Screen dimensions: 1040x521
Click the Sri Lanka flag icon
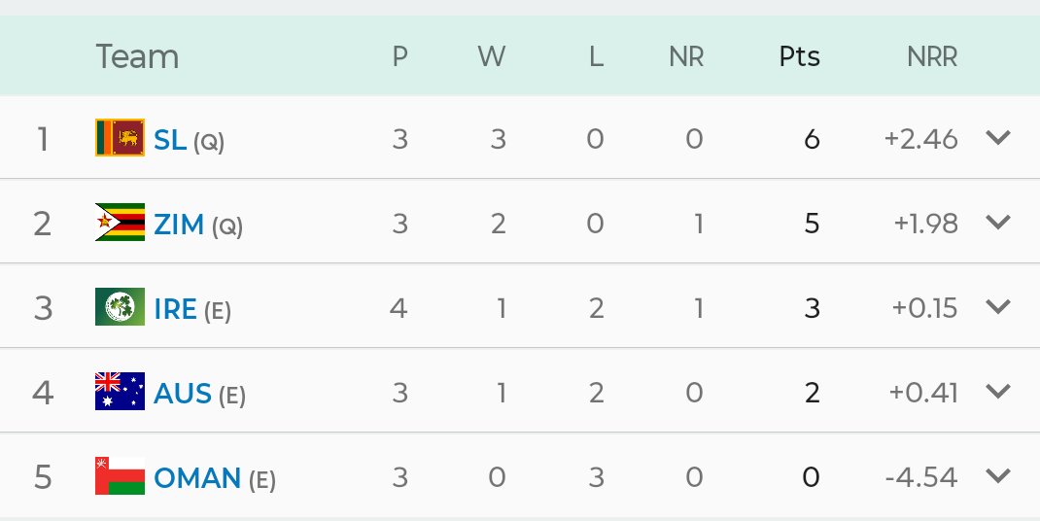pos(120,138)
